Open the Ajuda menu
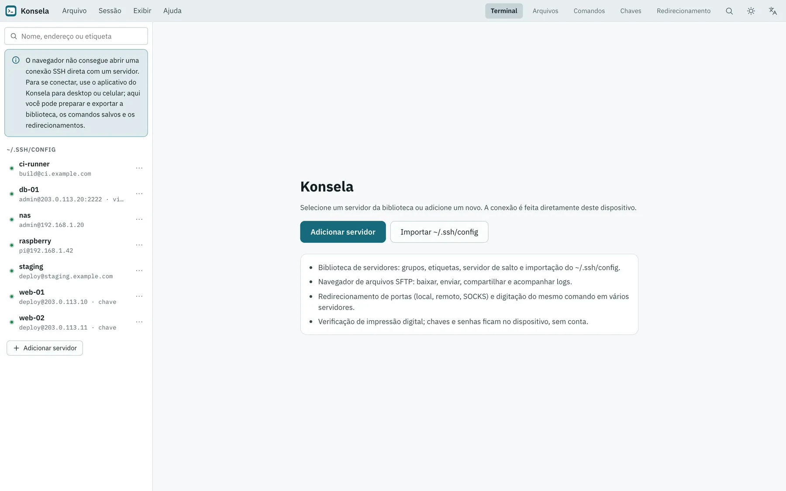786x491 pixels. click(172, 11)
